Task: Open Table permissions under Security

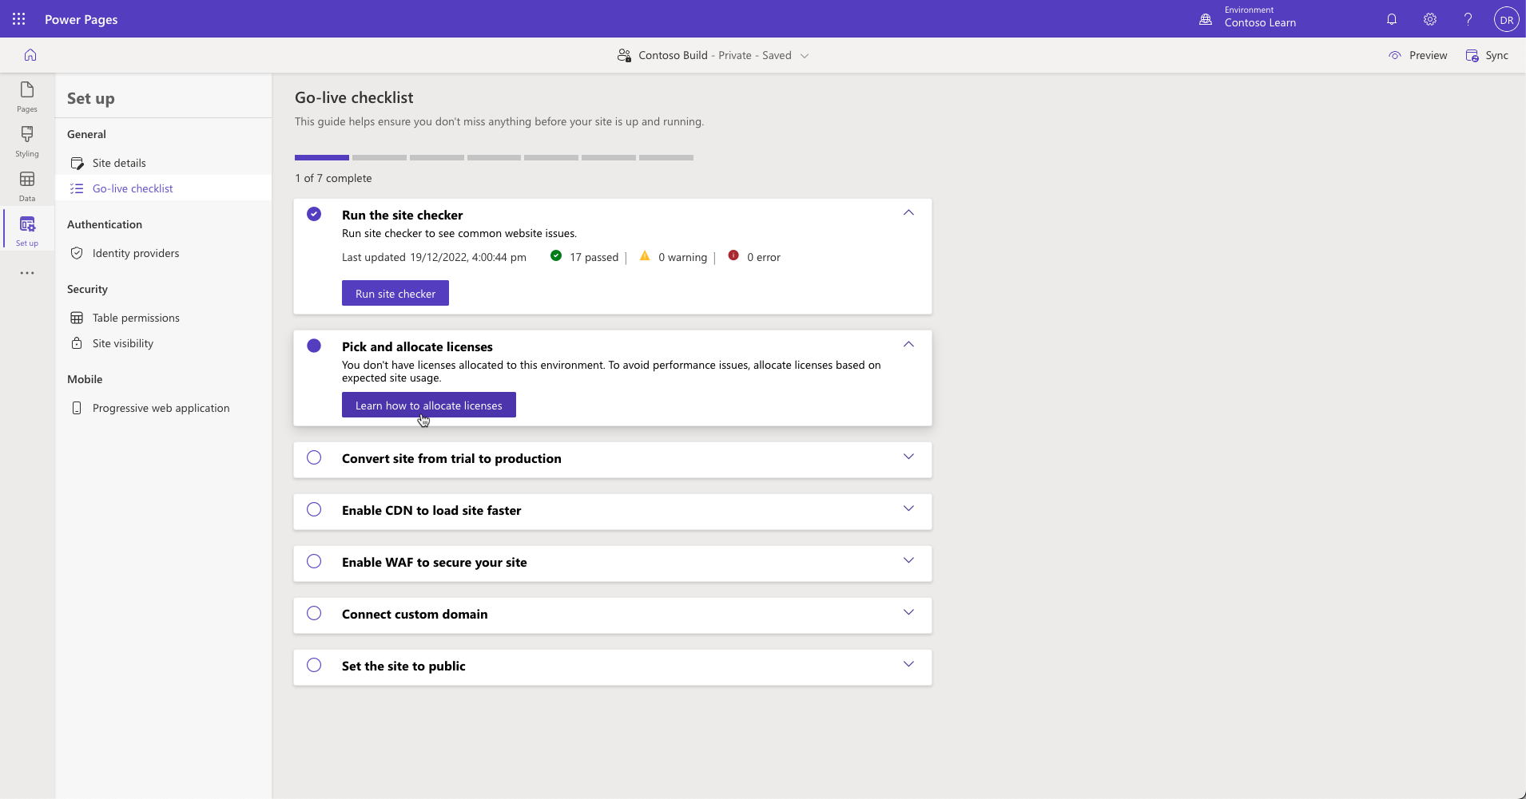Action: pyautogui.click(x=135, y=317)
